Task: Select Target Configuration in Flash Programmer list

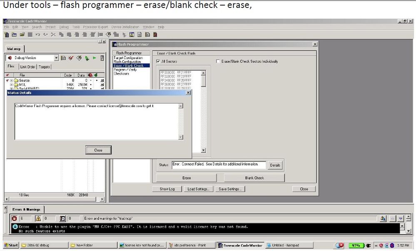Action: pos(128,58)
